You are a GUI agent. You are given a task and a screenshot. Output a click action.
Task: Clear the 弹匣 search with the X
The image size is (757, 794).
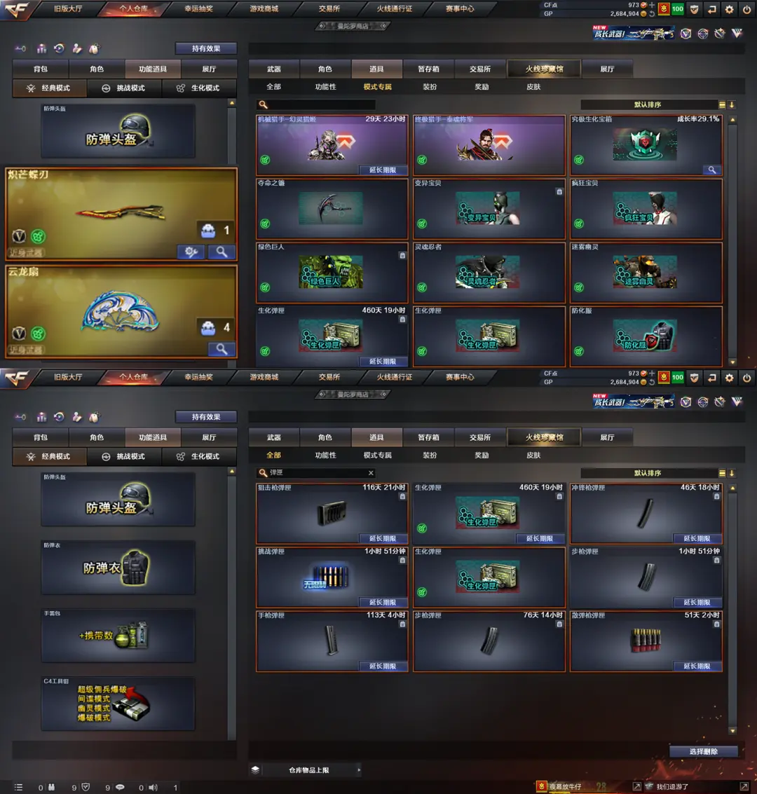pyautogui.click(x=371, y=473)
